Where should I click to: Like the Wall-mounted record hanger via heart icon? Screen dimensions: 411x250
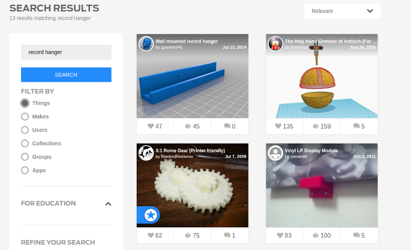(151, 126)
